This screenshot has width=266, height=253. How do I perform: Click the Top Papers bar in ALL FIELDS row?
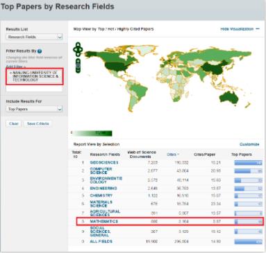[248, 242]
